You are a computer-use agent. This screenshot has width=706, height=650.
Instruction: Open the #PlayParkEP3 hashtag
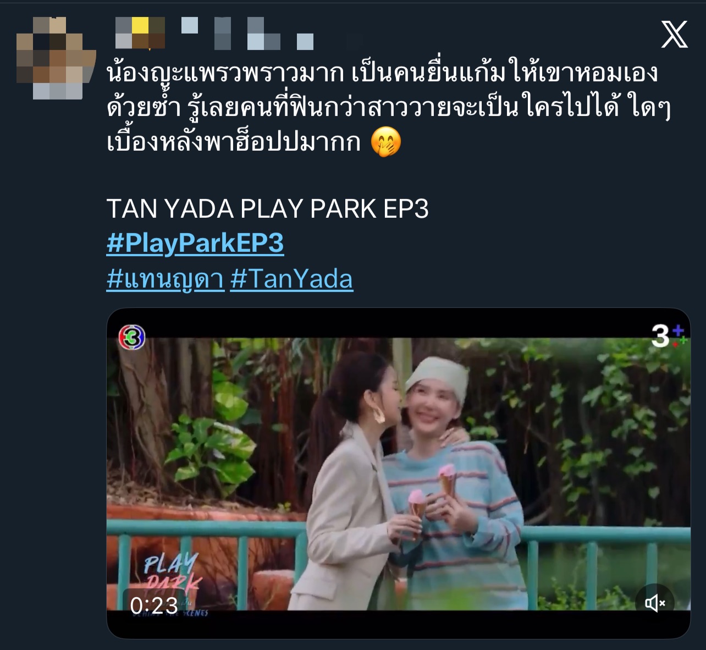pos(195,243)
